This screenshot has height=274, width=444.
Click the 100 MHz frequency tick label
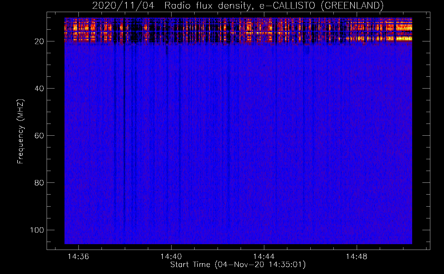point(37,230)
